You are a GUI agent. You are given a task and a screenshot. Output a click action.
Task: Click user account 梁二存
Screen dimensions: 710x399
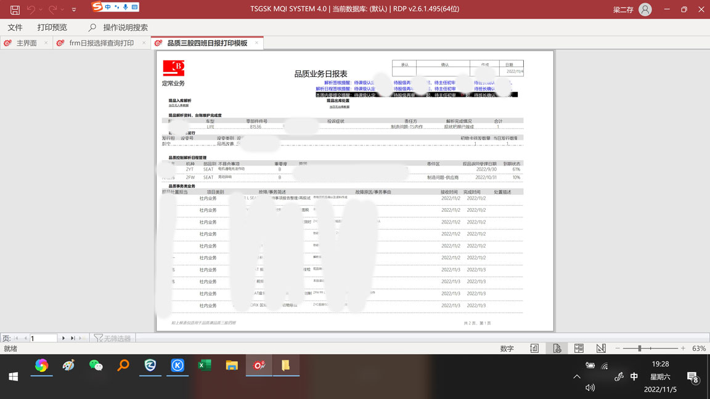(x=623, y=9)
